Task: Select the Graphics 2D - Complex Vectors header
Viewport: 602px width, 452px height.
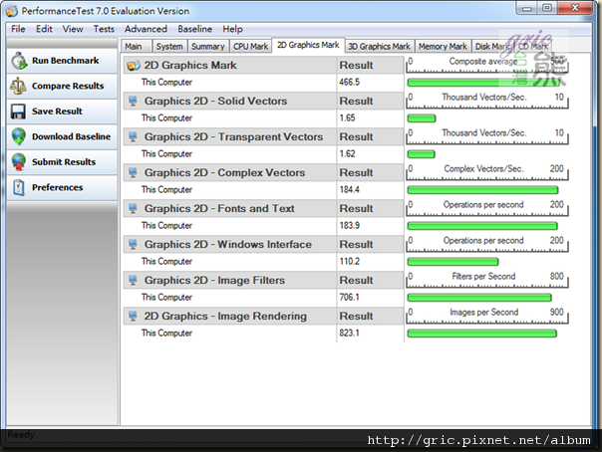Action: [x=230, y=173]
